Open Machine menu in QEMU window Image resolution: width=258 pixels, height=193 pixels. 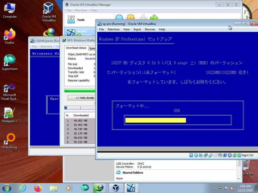tap(46, 46)
